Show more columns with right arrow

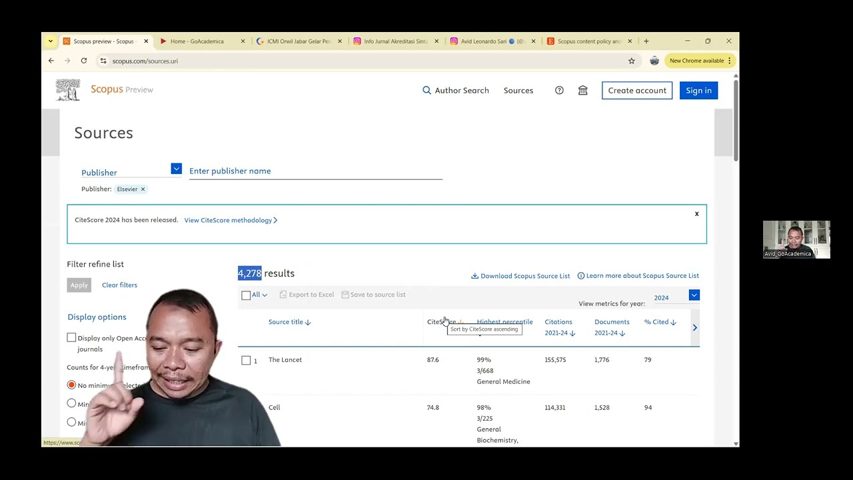[694, 327]
